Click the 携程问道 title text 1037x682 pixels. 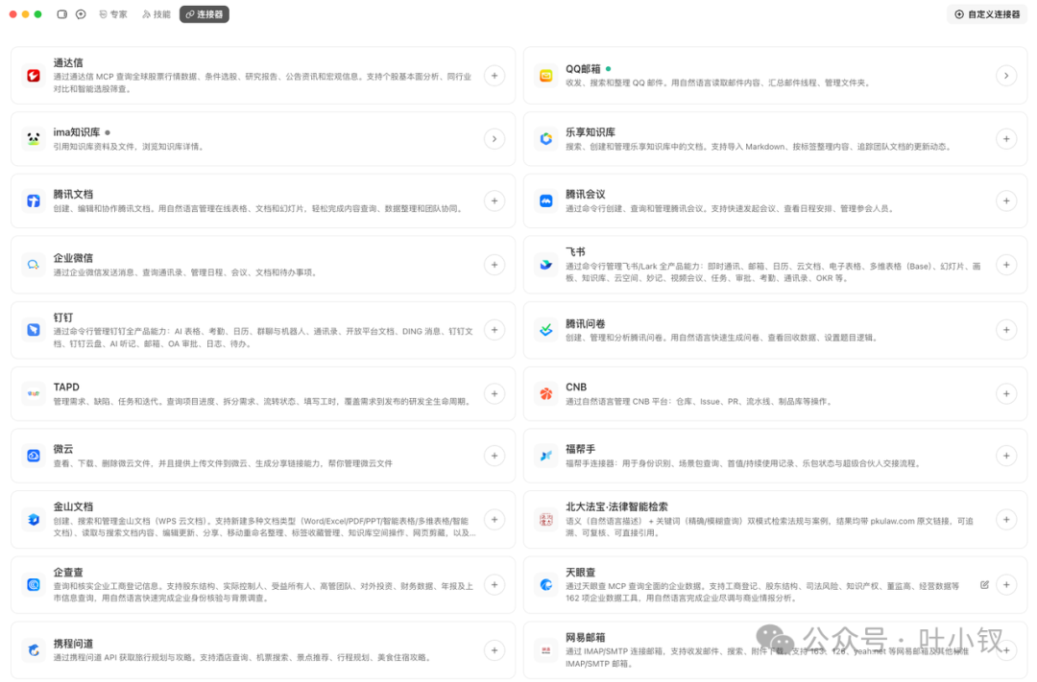[73, 644]
